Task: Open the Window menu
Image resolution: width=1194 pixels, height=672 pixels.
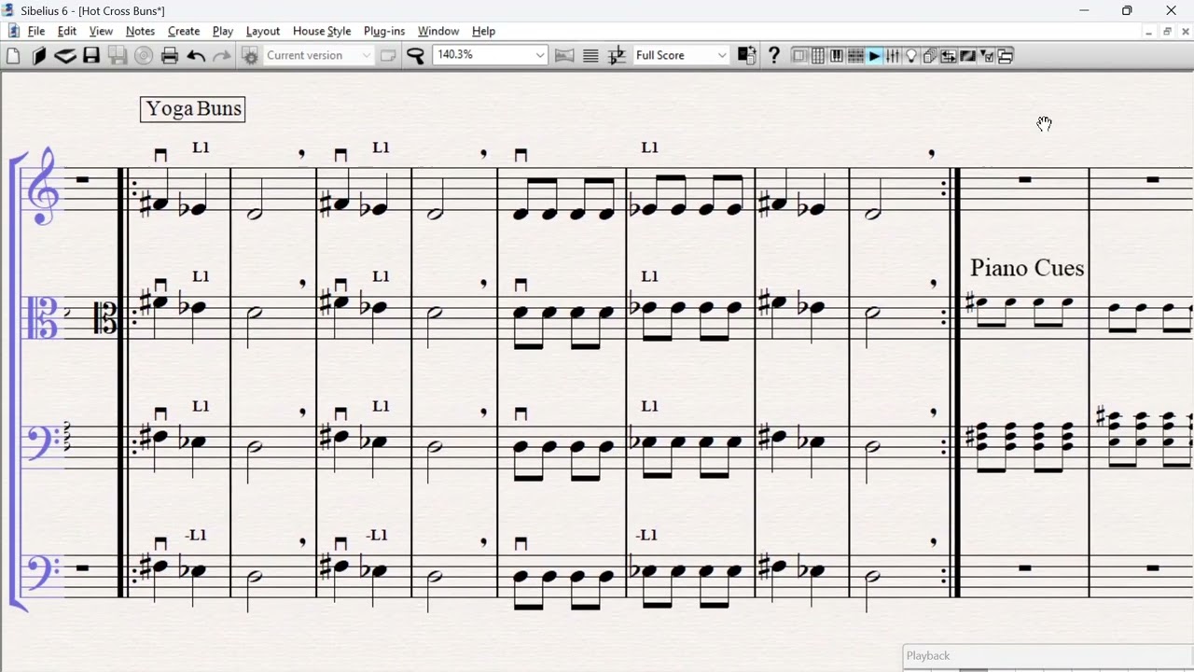Action: pos(438,31)
